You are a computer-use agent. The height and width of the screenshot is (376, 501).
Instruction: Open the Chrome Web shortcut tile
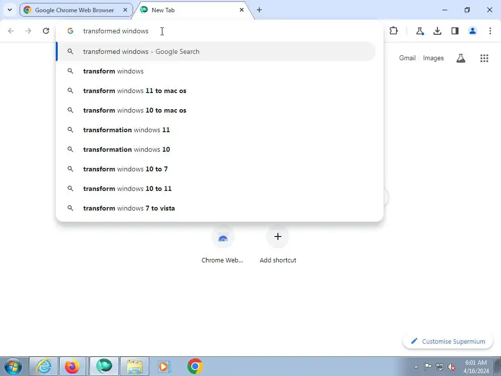[223, 245]
